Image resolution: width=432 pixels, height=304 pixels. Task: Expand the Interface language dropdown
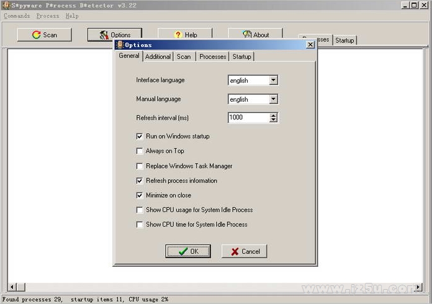pos(273,80)
